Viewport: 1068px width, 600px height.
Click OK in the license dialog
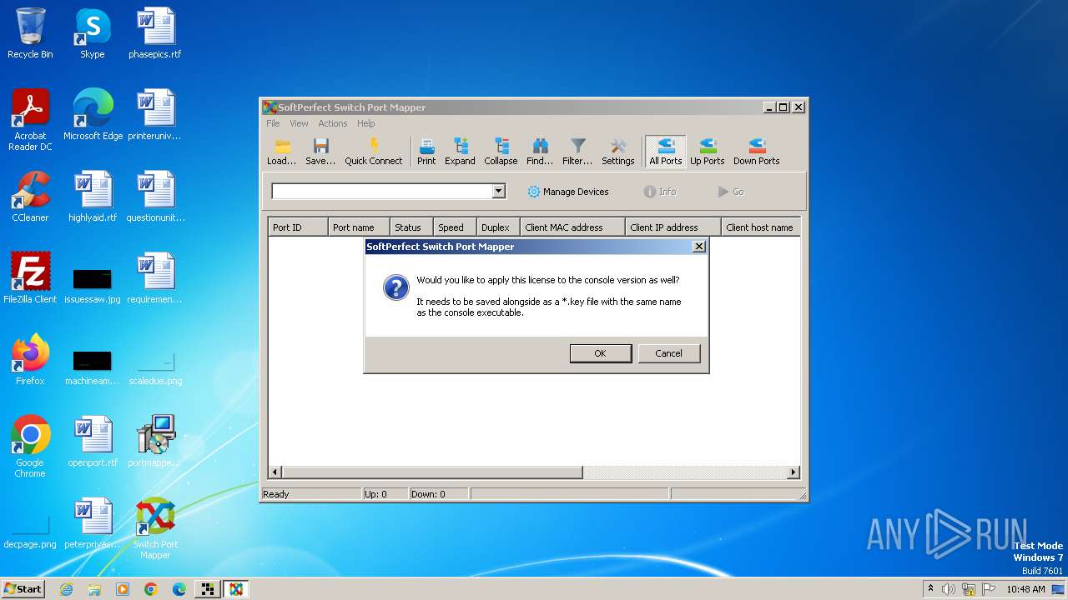[600, 353]
